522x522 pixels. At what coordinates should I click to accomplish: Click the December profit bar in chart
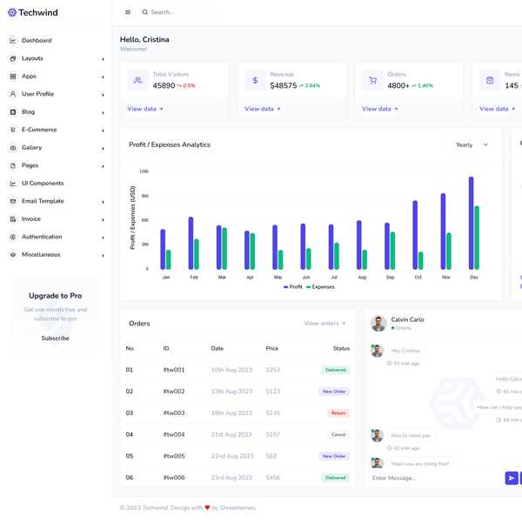click(471, 223)
